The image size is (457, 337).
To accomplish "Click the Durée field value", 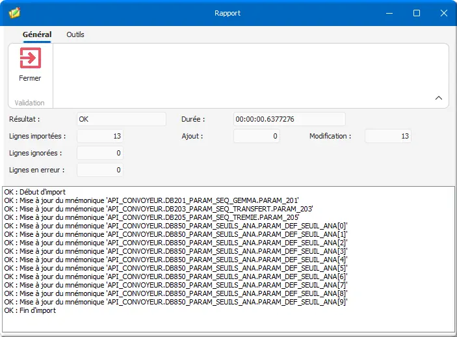I will coord(289,119).
